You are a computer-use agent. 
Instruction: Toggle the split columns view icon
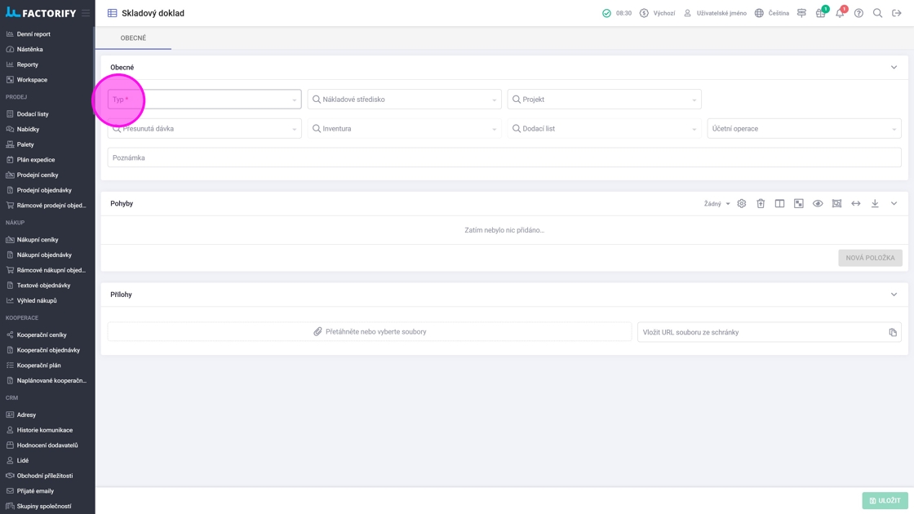tap(779, 204)
